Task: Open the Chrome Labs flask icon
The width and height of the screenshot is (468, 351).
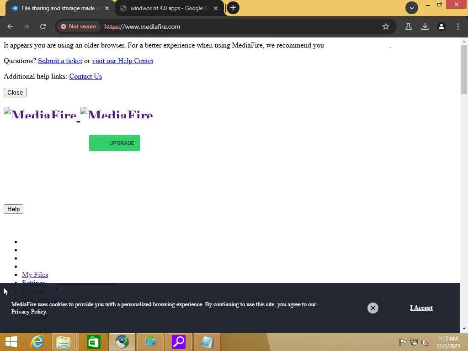Action: 409,27
